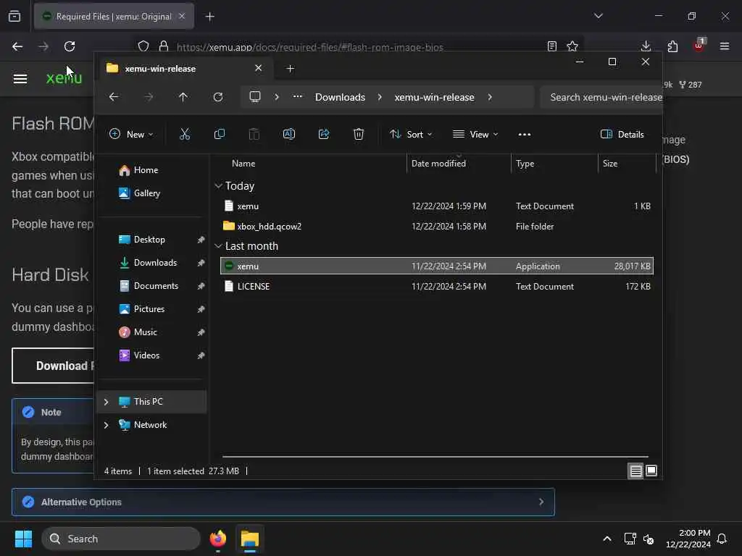
Task: Open the Sort dropdown menu
Action: point(411,134)
